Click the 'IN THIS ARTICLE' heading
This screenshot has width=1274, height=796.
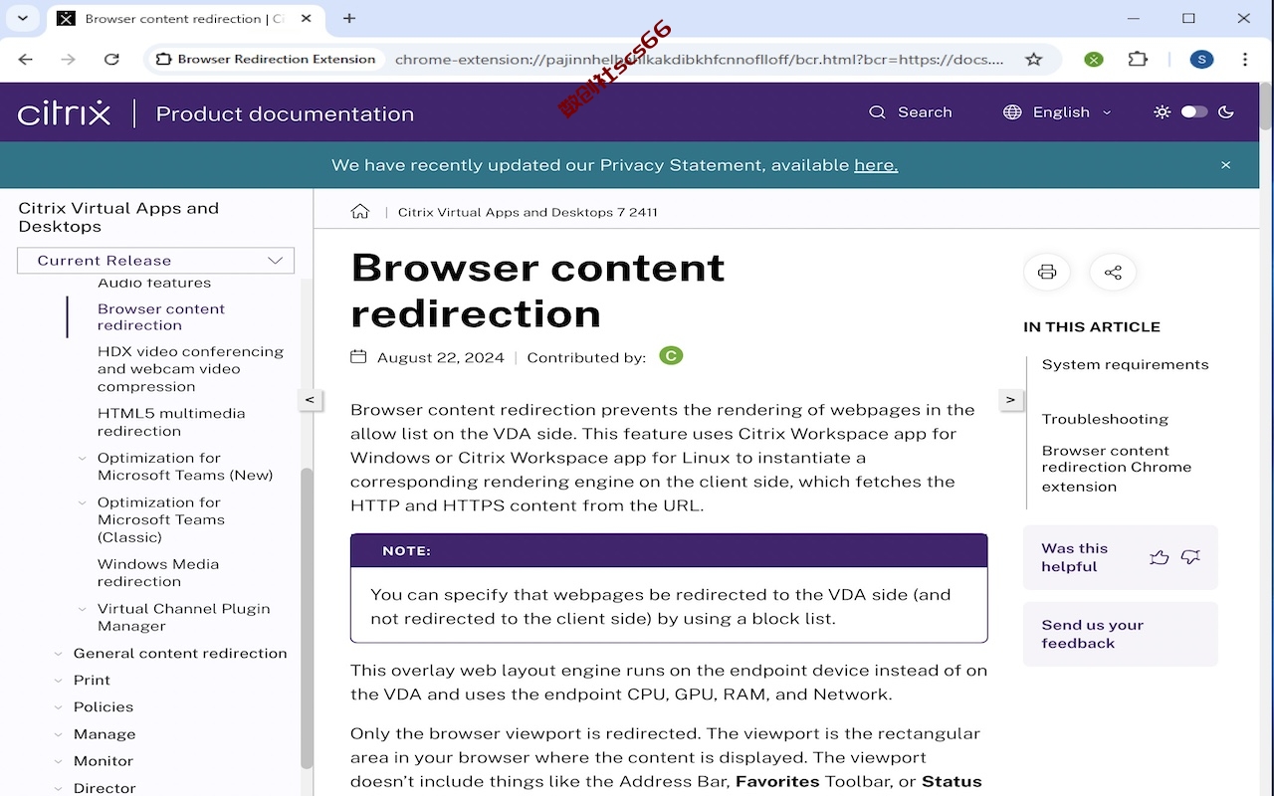point(1092,326)
